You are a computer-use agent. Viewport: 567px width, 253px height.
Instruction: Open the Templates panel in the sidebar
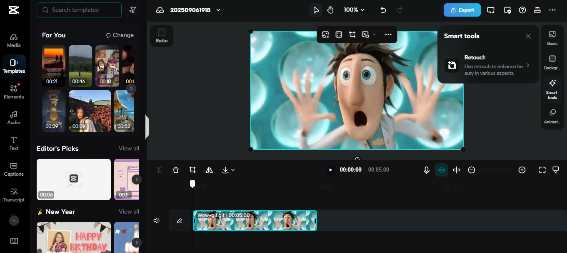[14, 66]
